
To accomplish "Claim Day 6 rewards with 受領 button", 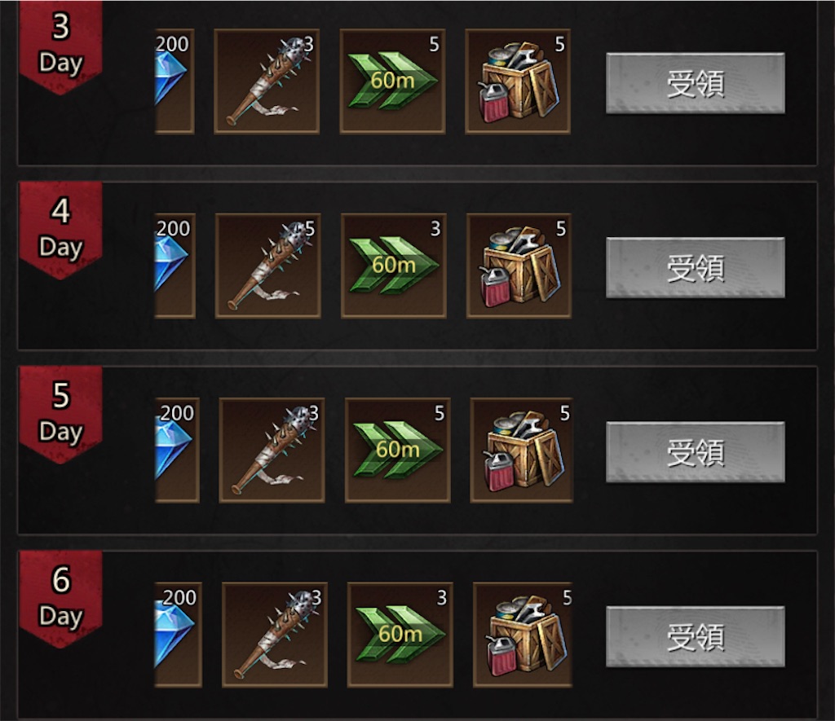I will [x=696, y=636].
